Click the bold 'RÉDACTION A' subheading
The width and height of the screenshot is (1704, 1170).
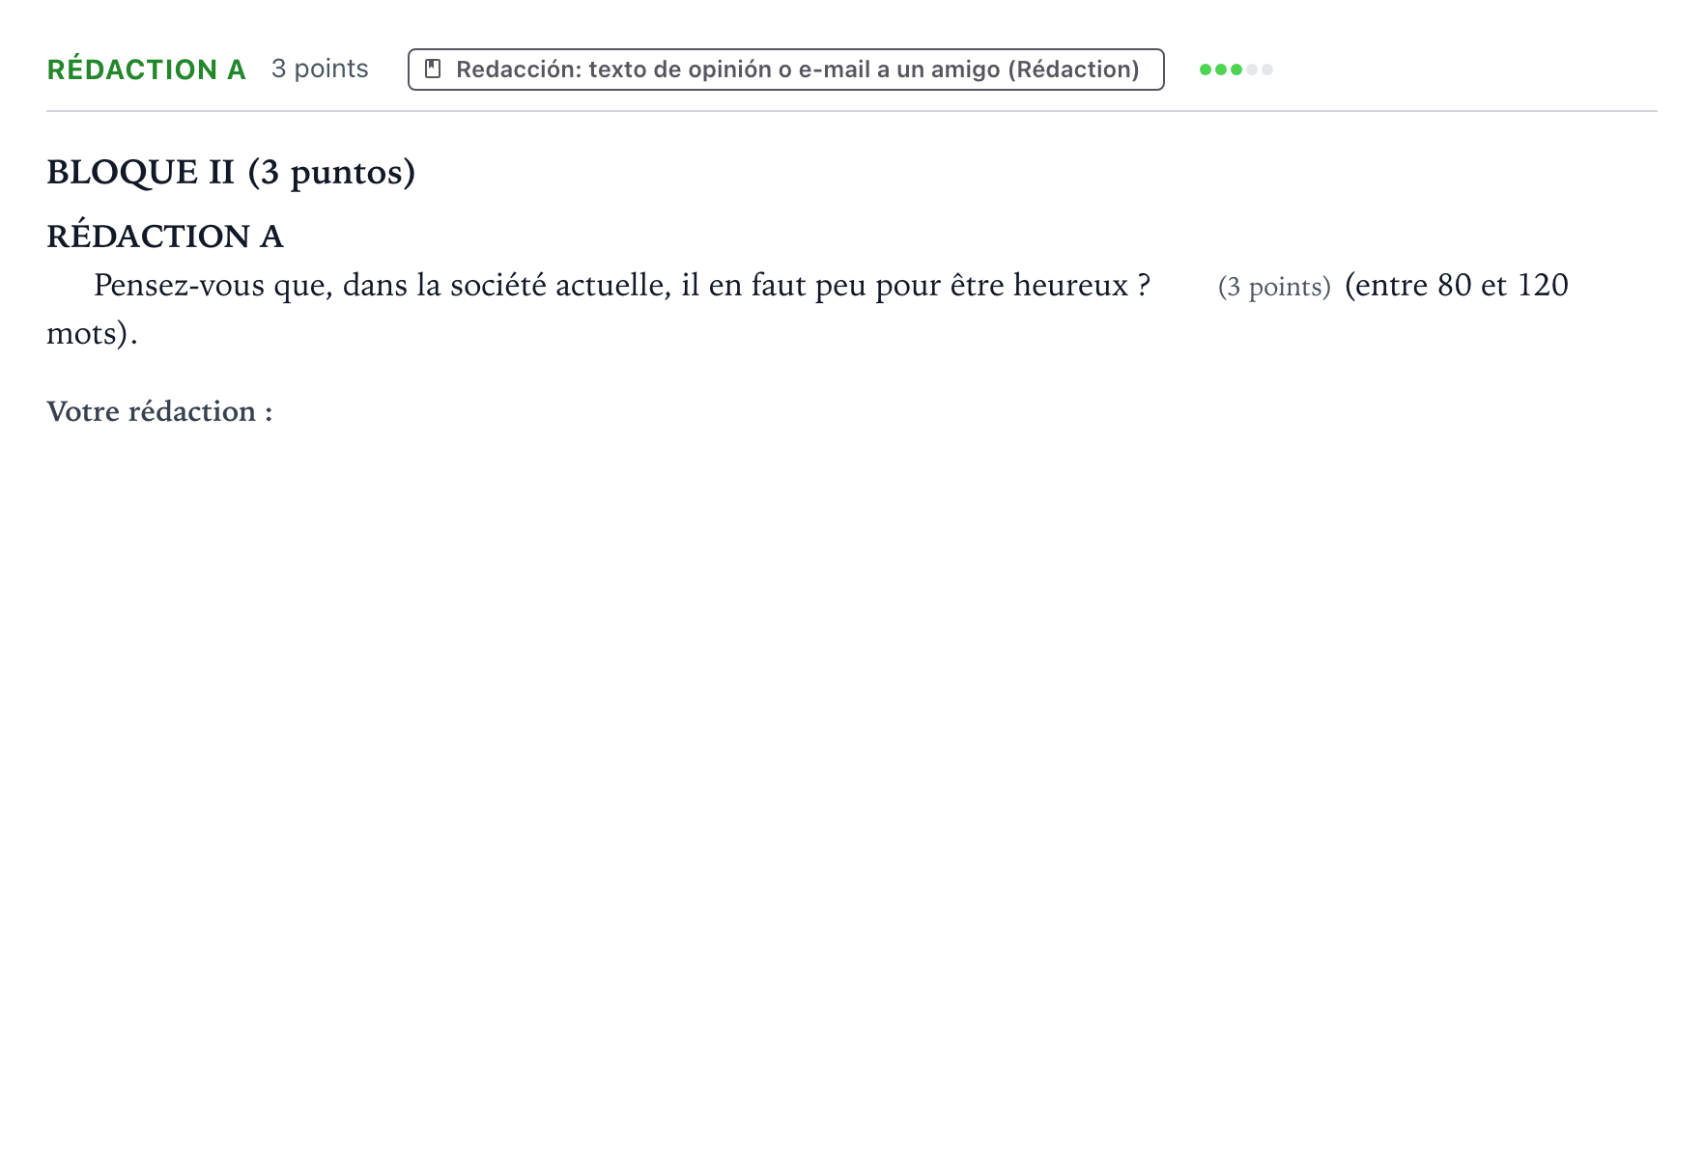tap(165, 236)
